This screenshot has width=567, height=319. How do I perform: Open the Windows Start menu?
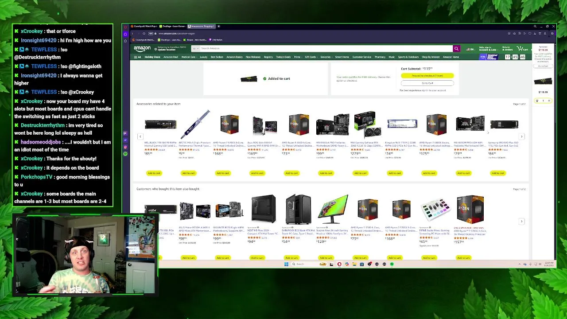(286, 265)
